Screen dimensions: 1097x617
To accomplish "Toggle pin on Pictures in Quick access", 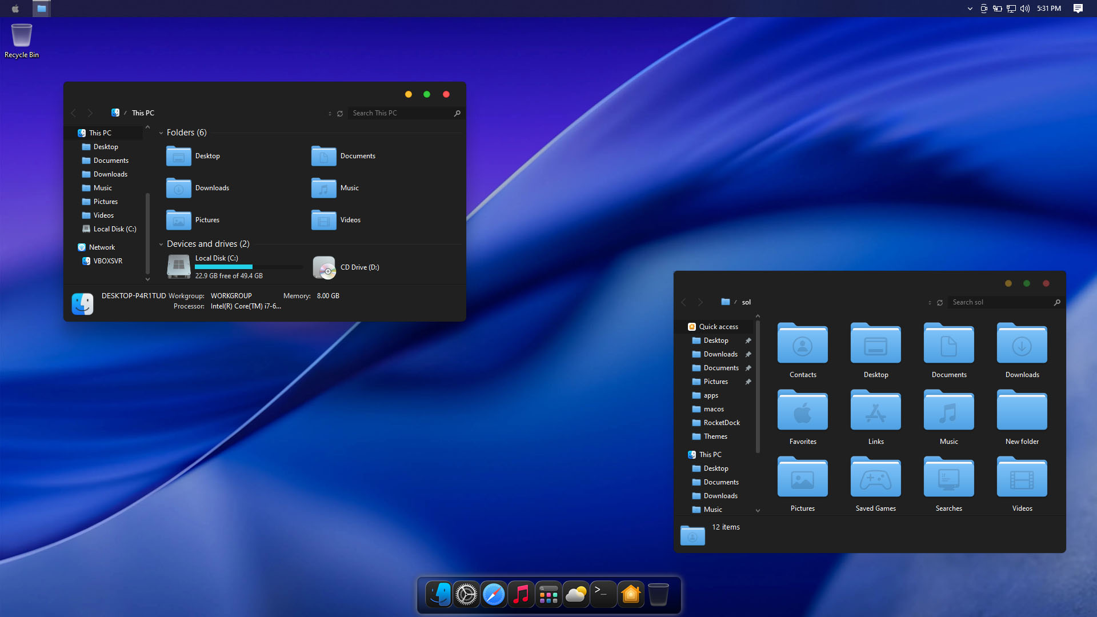I will 748,382.
